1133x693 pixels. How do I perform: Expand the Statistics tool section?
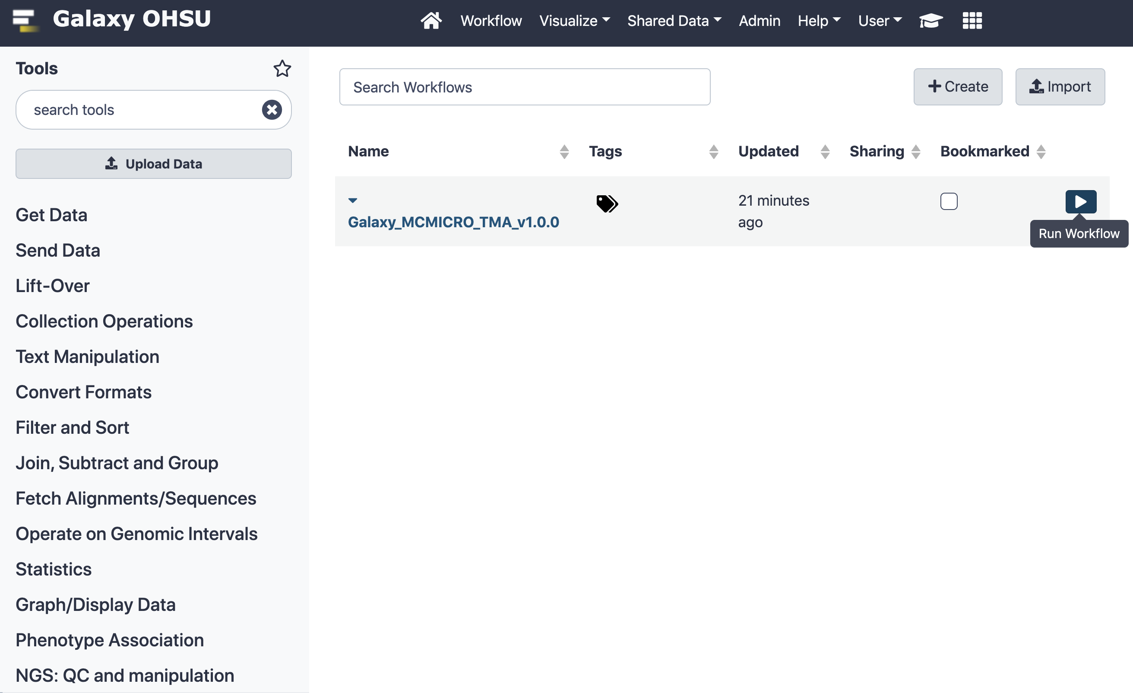tap(54, 570)
